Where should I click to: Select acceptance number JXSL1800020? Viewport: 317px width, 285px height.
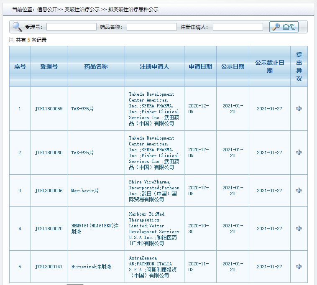coord(49,229)
